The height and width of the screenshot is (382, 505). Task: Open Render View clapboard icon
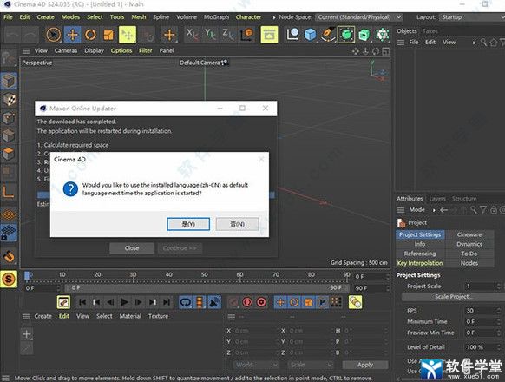pos(269,35)
